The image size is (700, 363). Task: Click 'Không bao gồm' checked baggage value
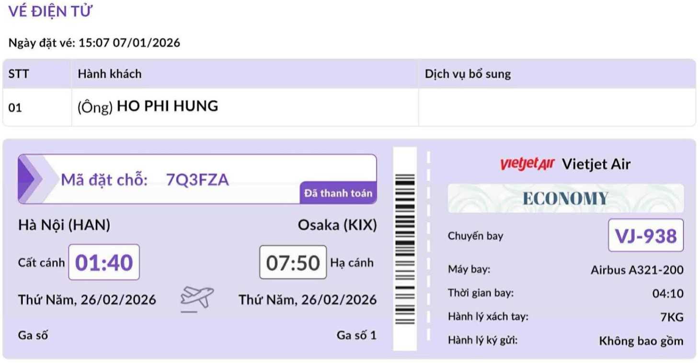(641, 341)
